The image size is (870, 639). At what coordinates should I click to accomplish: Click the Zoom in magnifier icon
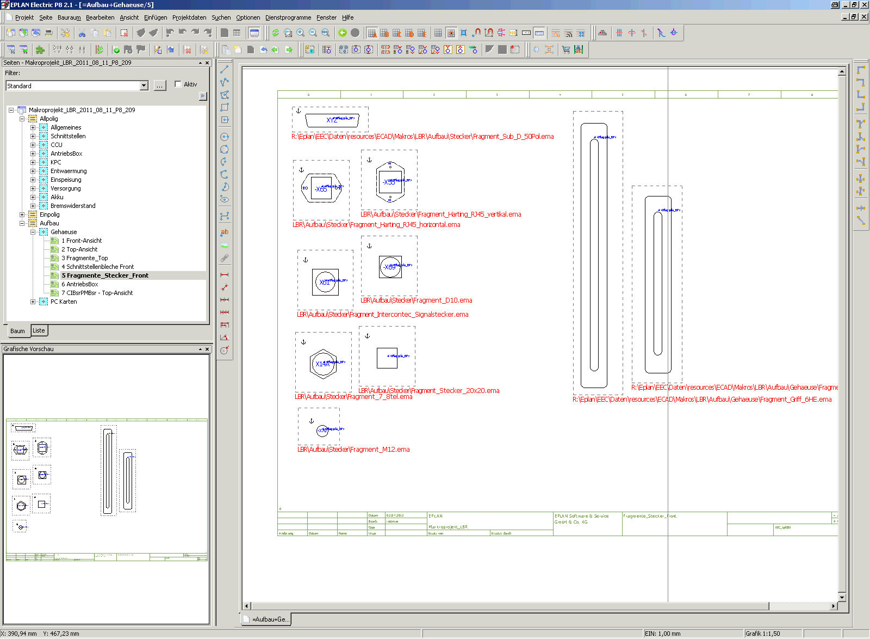[300, 33]
